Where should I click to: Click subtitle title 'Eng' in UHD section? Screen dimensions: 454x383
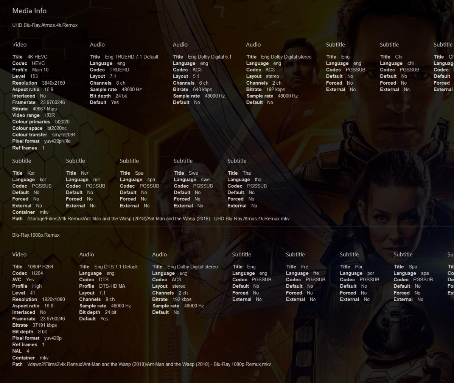[x=345, y=57]
